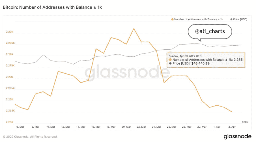Click the tooltip date Sunday, Apr 03 2022
The height and width of the screenshot is (142, 256).
[x=185, y=56]
